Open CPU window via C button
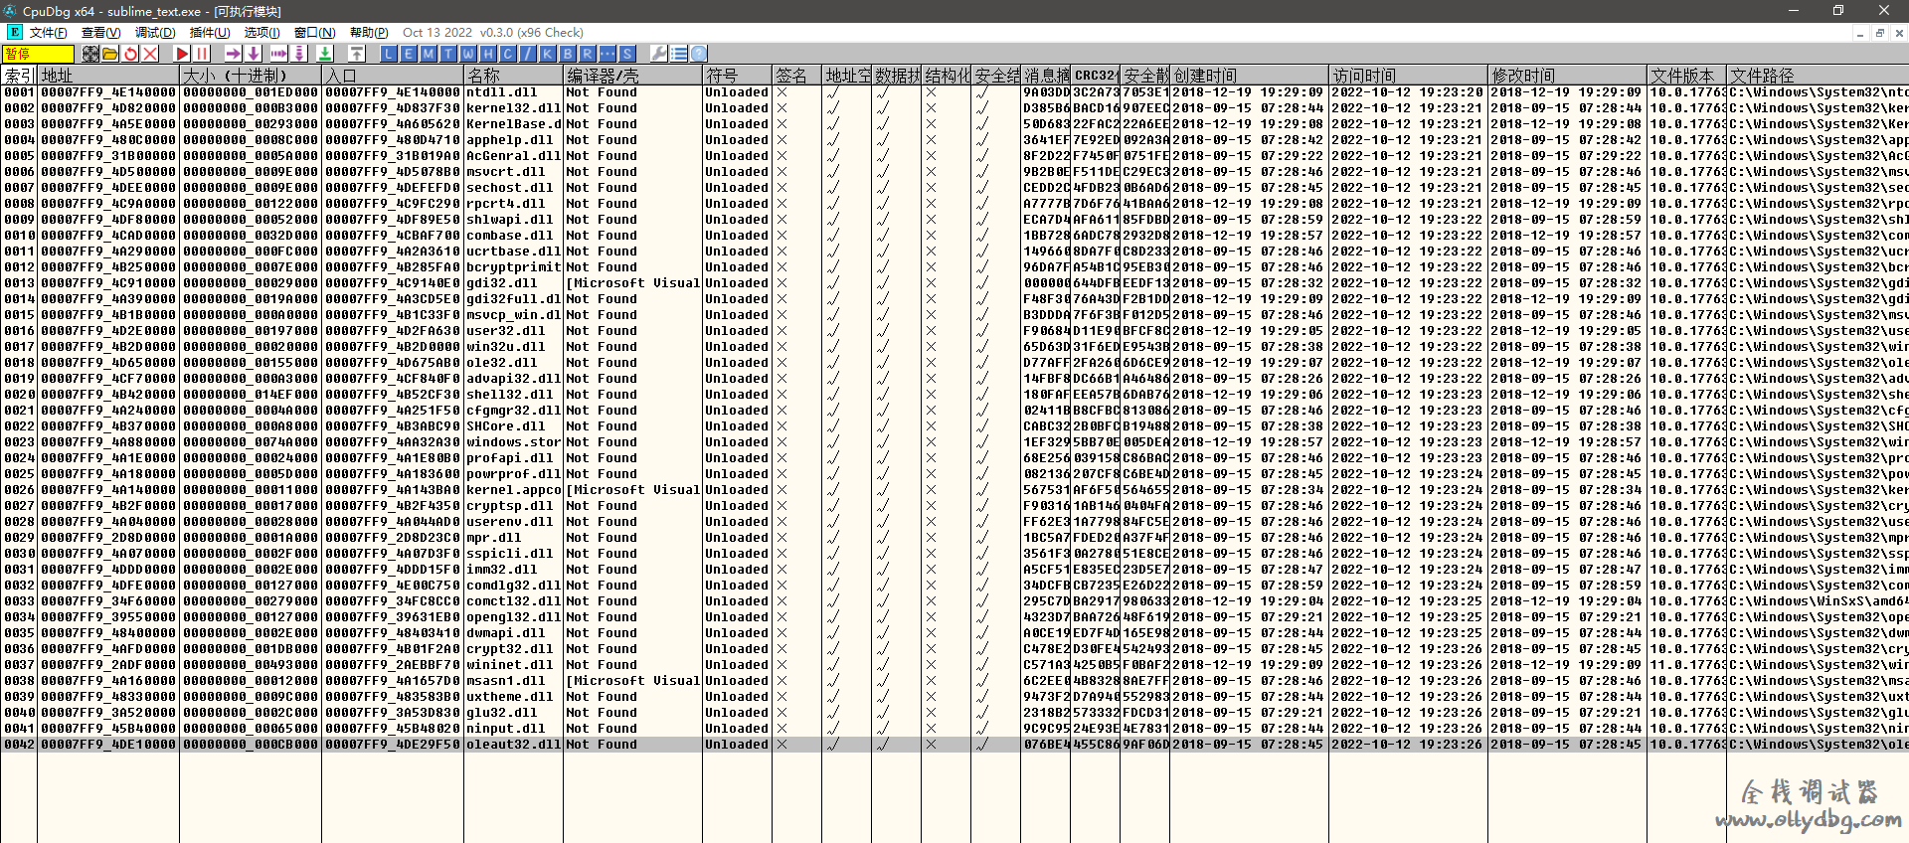1909x843 pixels. click(508, 54)
